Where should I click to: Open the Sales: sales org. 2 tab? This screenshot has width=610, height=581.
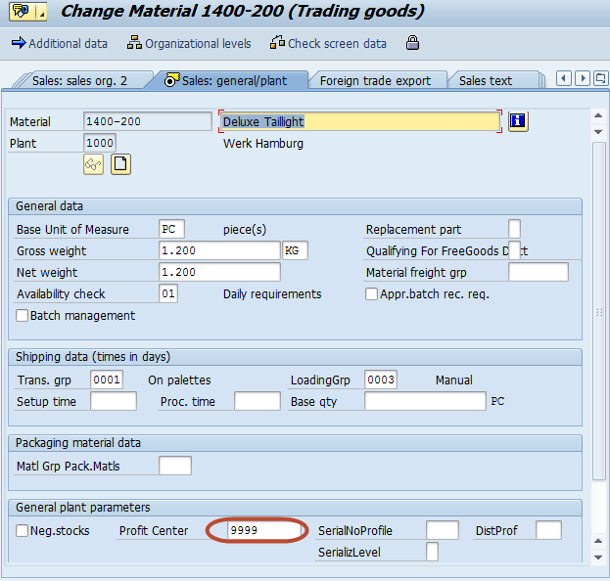[78, 81]
